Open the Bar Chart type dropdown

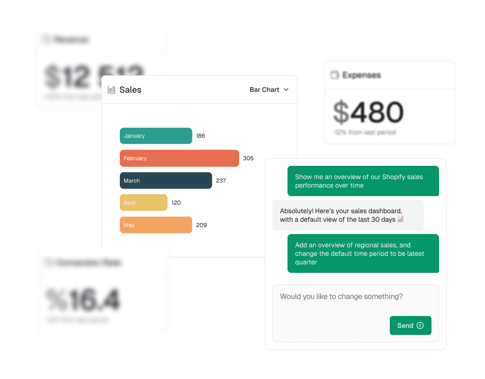(x=269, y=90)
